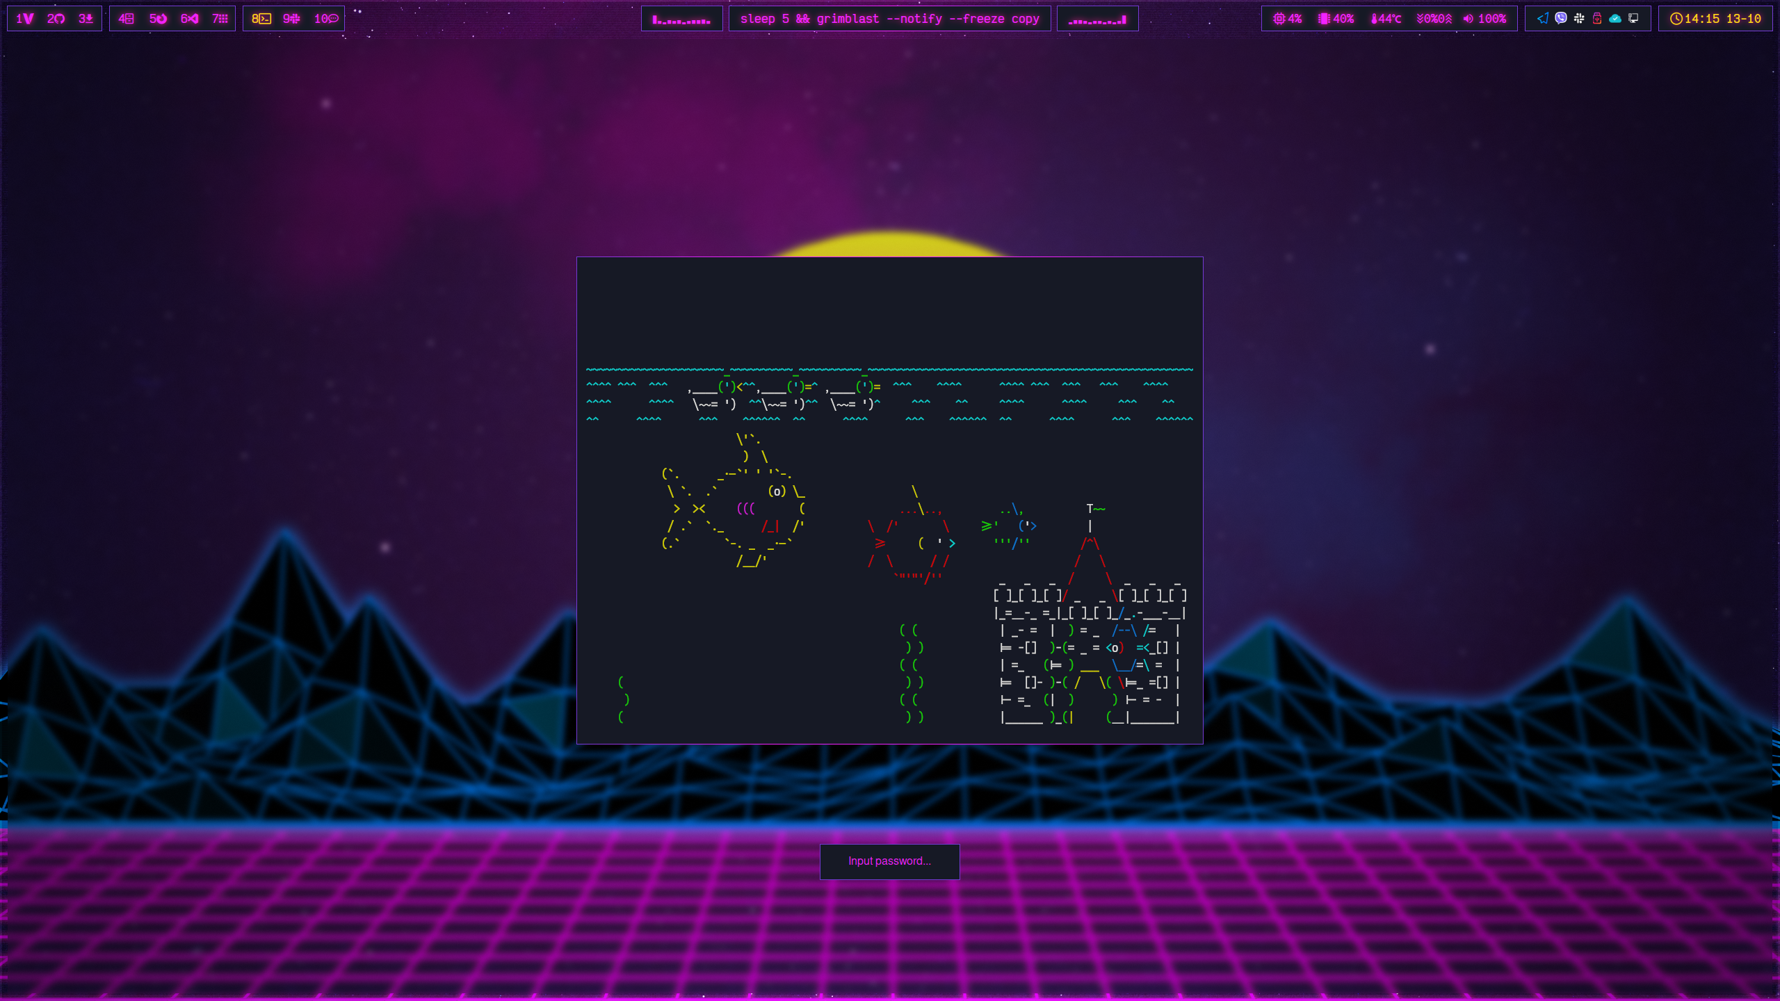Screen dimensions: 1780x1001
Task: Open Telegram tray icon
Action: pos(1542,19)
